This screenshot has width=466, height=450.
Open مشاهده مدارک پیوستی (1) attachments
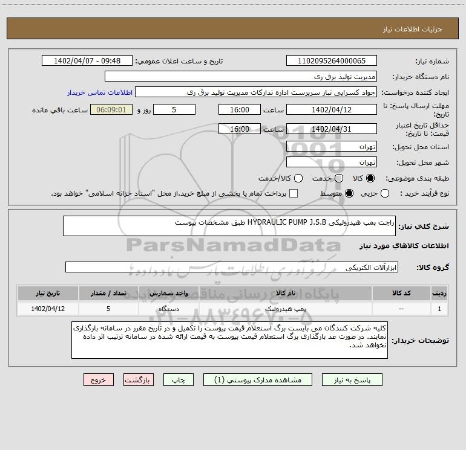258,380
